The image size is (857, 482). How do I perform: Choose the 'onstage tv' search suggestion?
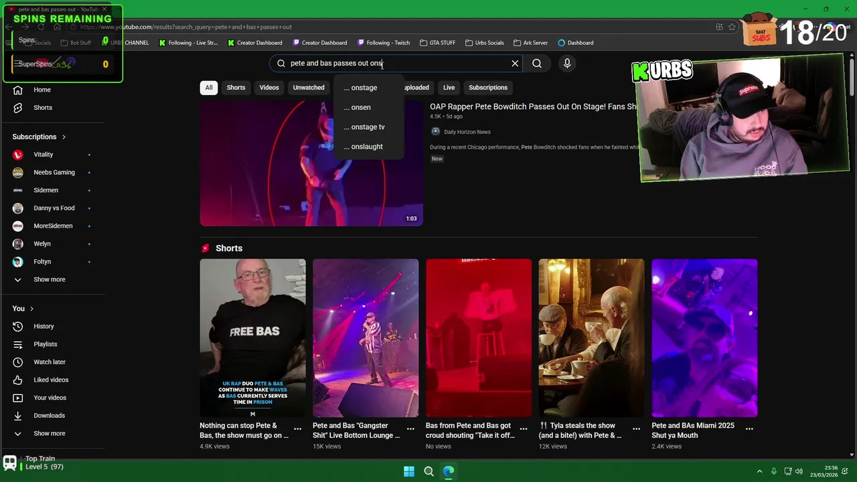[369, 127]
